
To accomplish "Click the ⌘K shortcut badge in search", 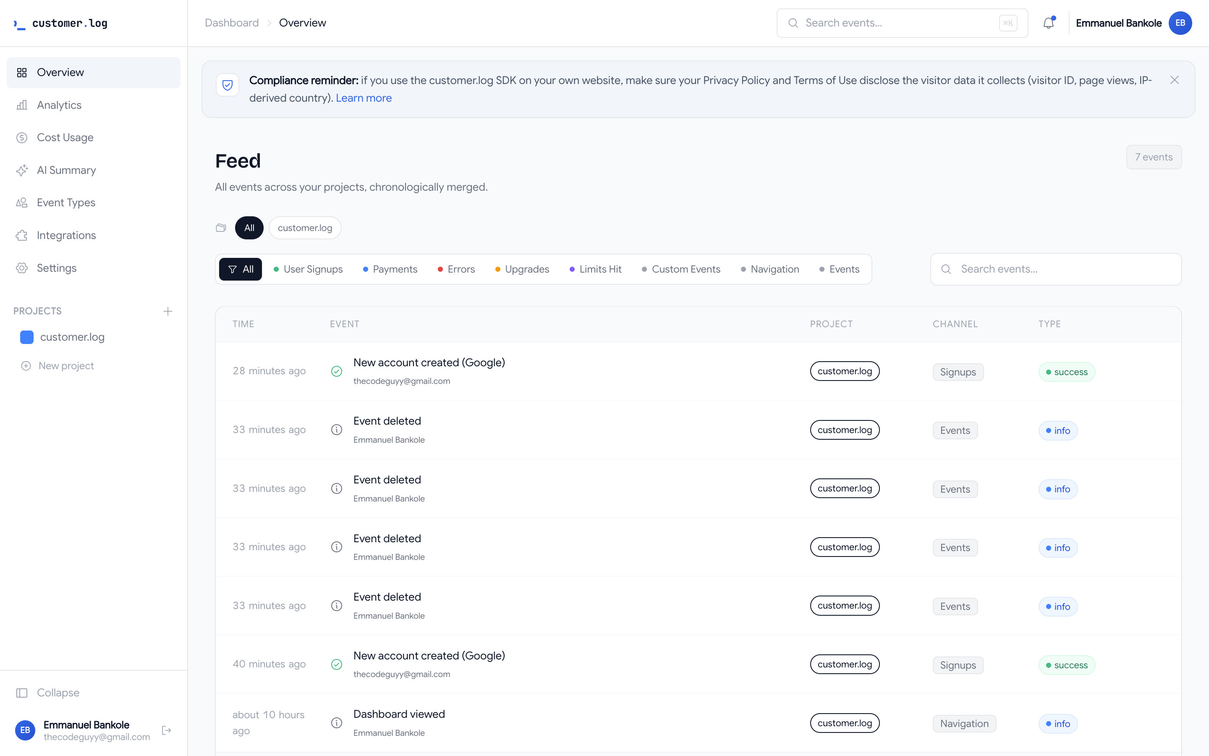I will point(1007,23).
